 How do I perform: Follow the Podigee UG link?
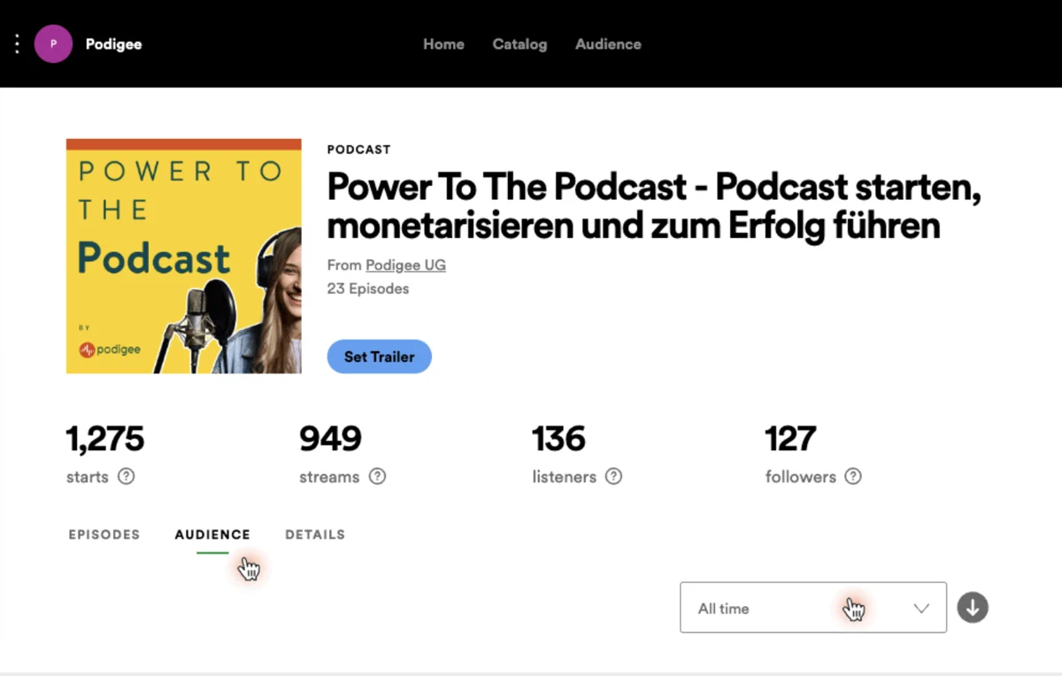click(x=405, y=265)
